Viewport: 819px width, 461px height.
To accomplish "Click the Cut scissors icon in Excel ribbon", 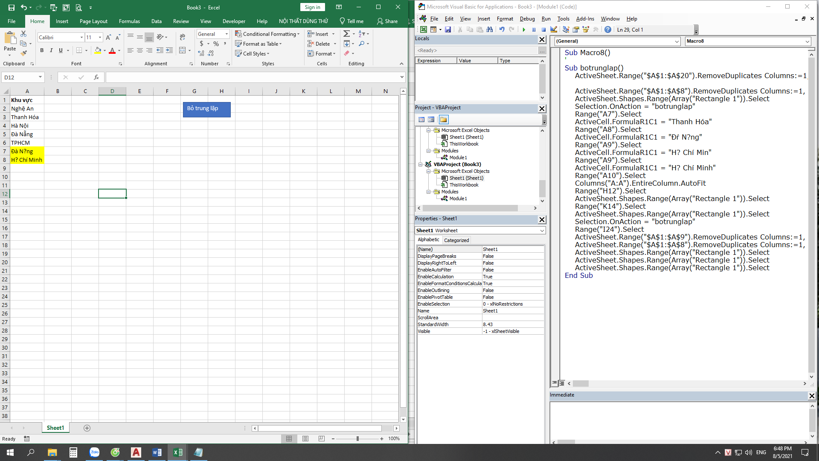I will 23,34.
